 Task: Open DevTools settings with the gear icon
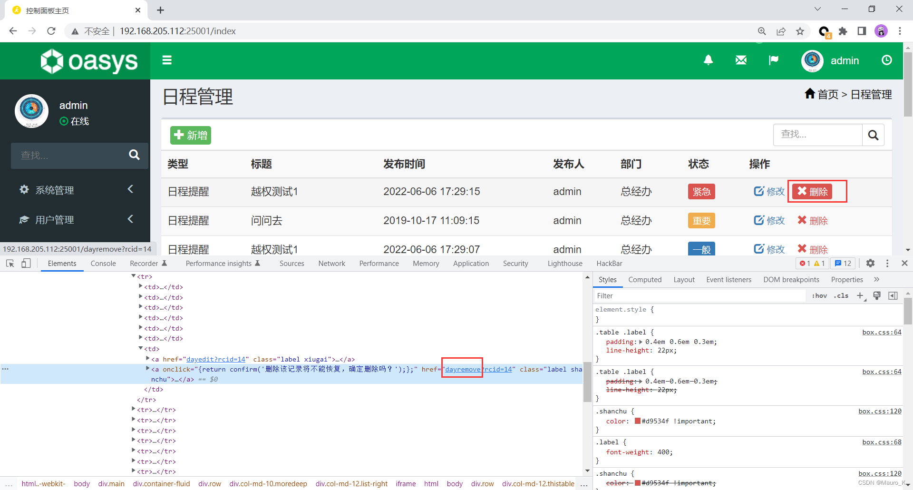point(870,263)
